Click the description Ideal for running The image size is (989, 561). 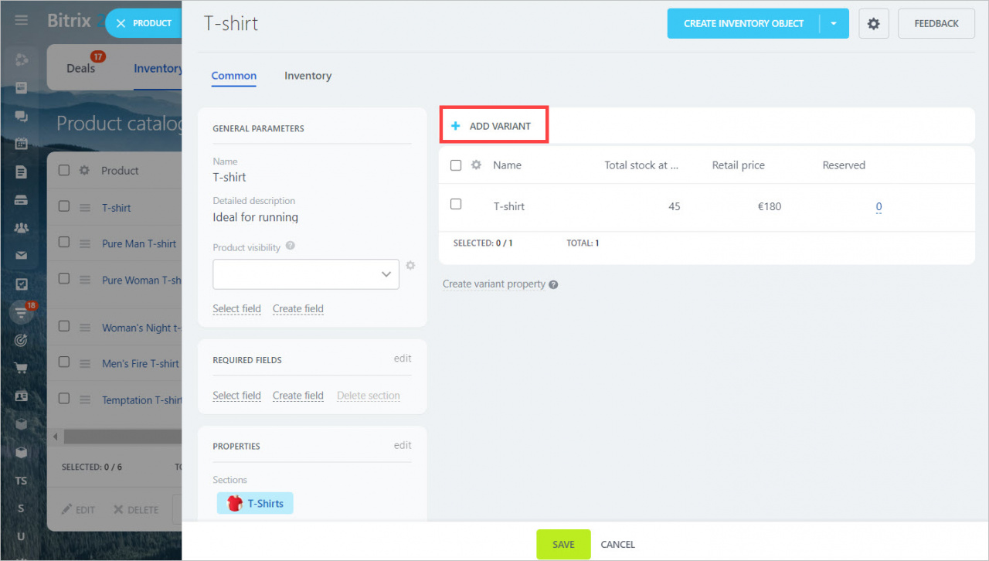pos(256,217)
